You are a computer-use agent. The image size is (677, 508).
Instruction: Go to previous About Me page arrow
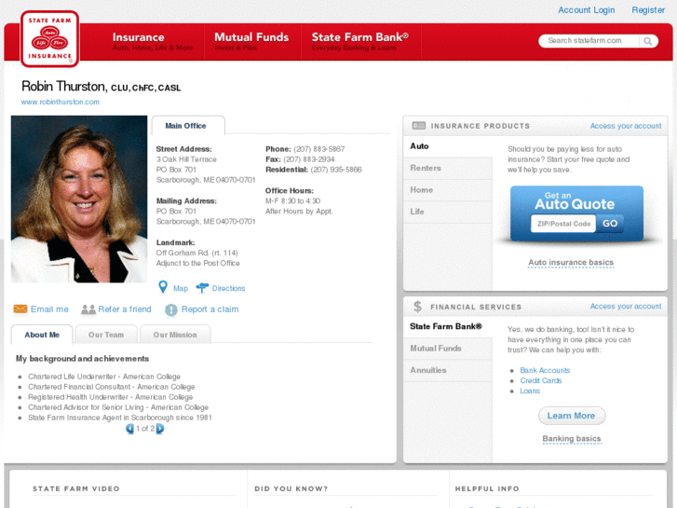(129, 429)
